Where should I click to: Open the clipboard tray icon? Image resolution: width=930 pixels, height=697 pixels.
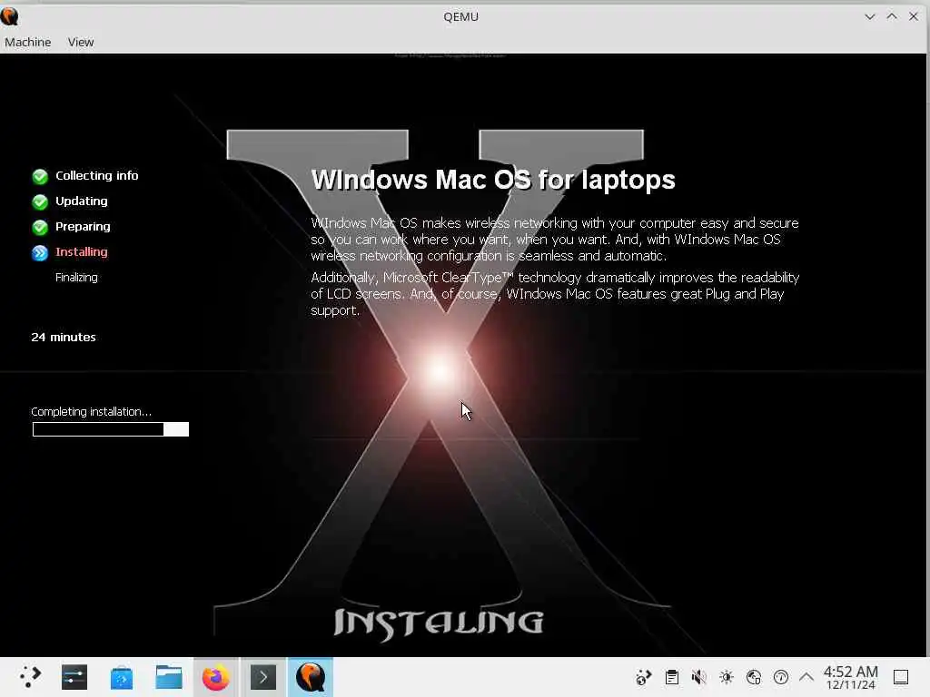672,677
